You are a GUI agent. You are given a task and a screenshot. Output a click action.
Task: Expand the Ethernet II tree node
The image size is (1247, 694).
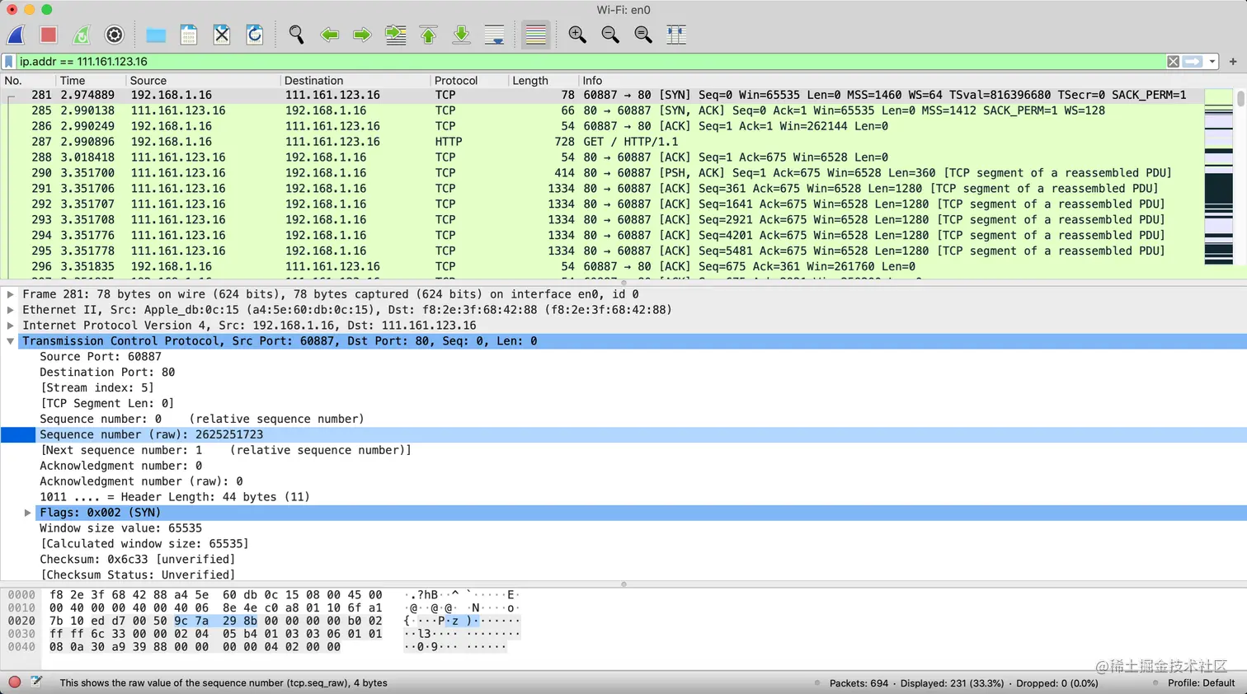coord(11,310)
